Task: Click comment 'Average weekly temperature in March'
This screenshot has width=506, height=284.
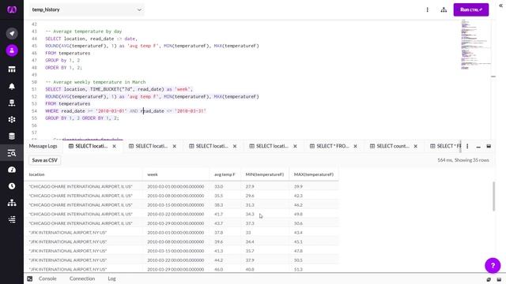Action: [96, 82]
